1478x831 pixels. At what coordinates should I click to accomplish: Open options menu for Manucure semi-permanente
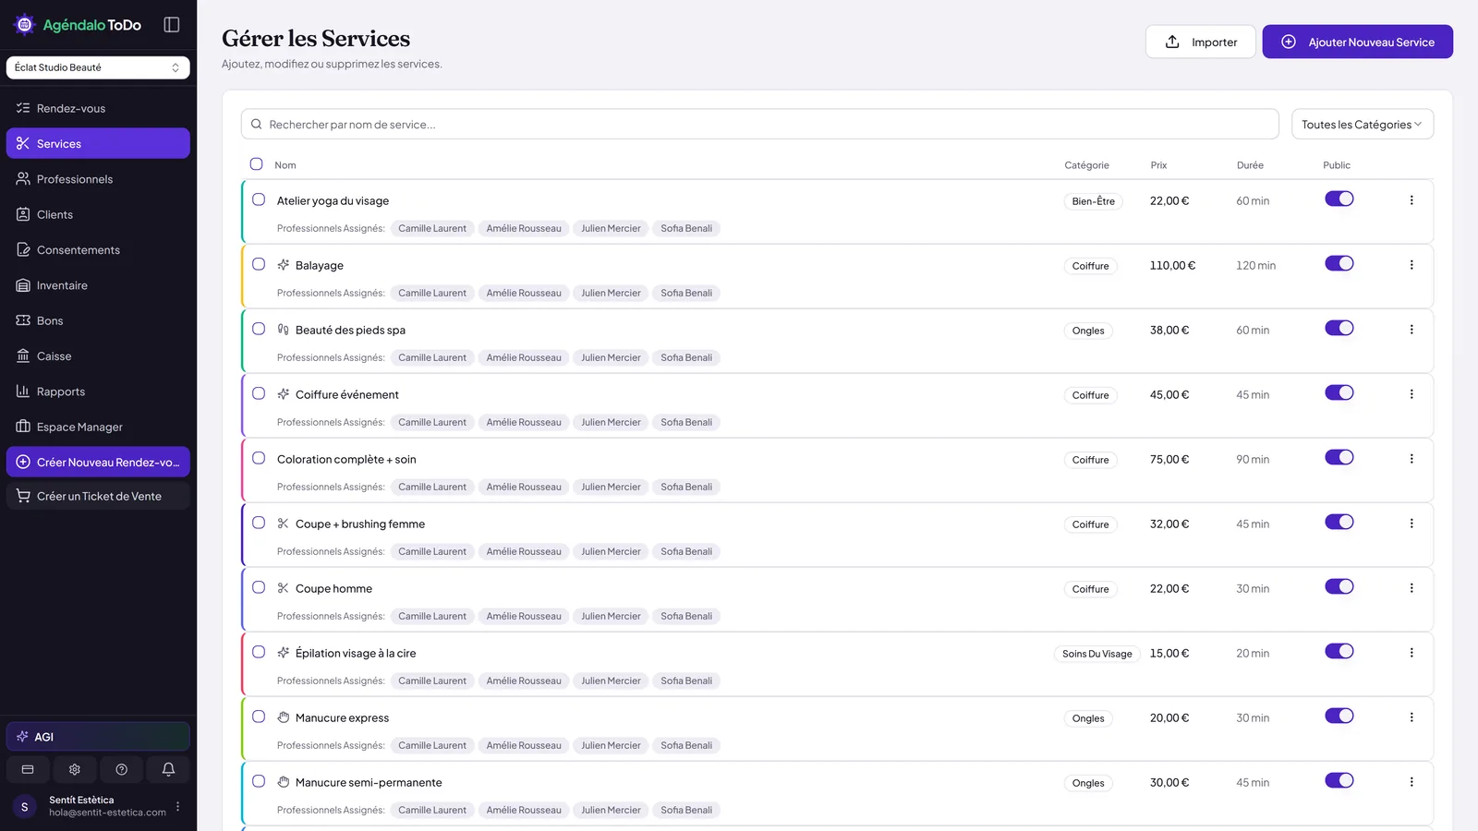[x=1411, y=782]
